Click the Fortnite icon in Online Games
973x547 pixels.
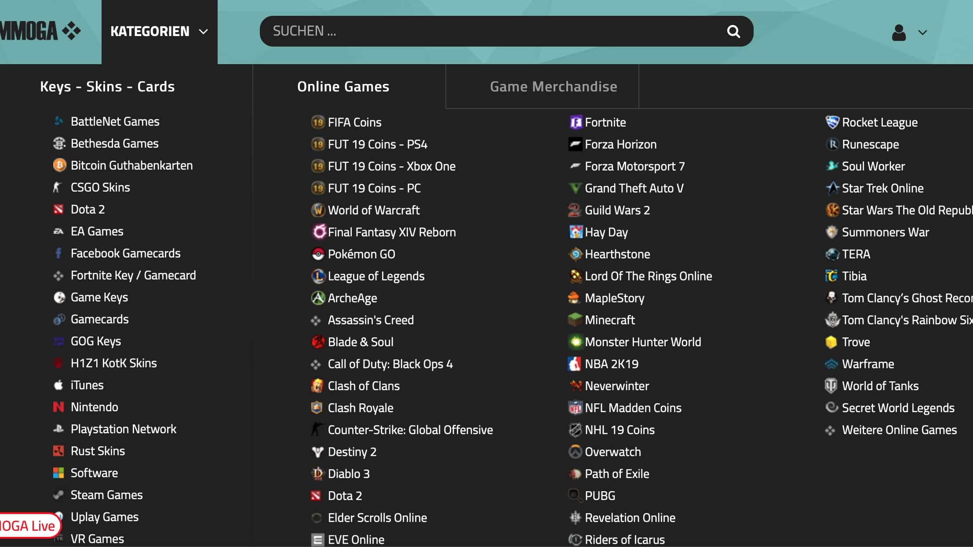(576, 122)
